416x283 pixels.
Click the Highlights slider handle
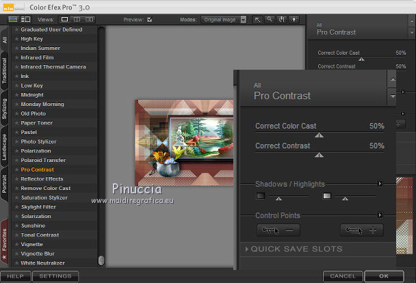345,199
